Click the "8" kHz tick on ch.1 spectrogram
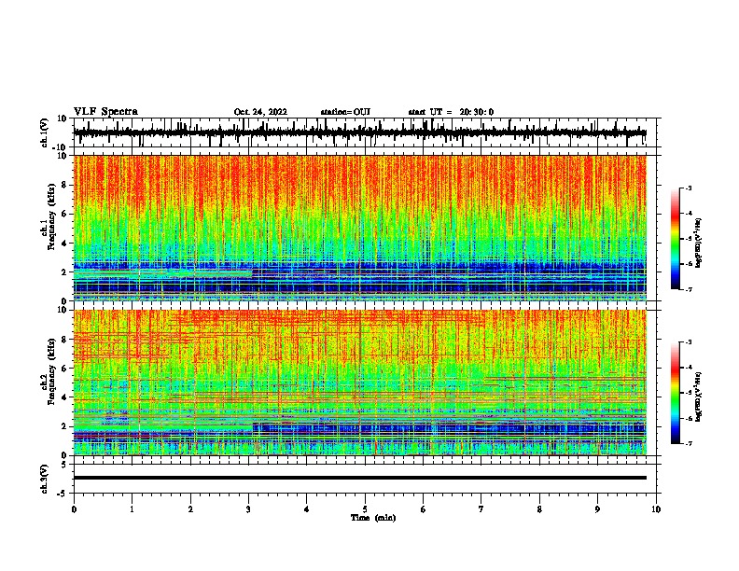 coord(65,185)
